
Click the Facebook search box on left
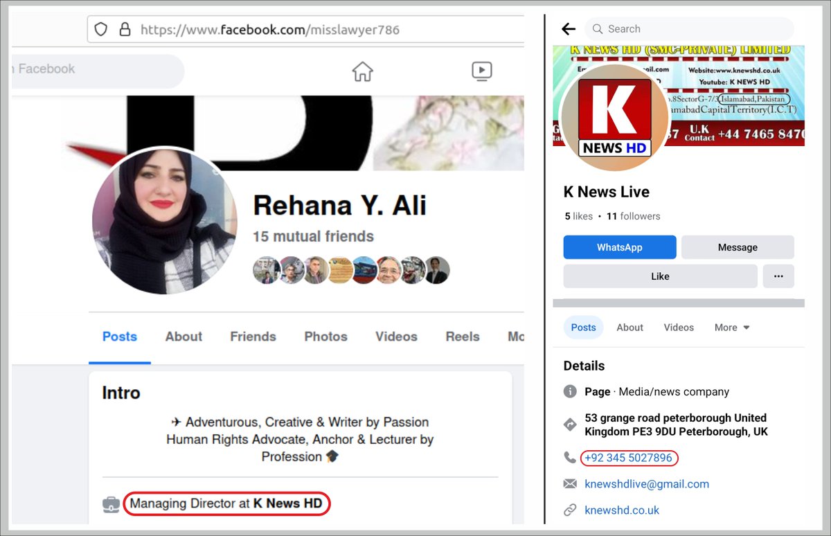pyautogui.click(x=98, y=71)
